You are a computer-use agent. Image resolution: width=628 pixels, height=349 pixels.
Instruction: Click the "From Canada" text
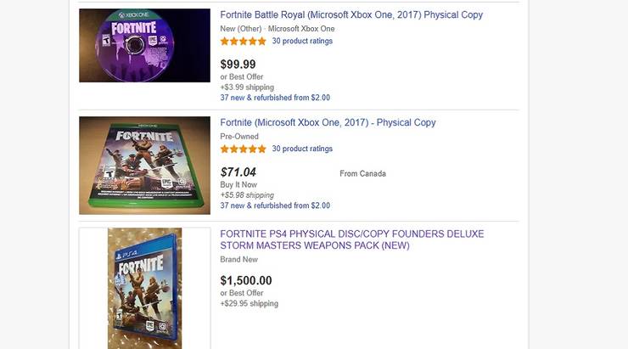[362, 174]
